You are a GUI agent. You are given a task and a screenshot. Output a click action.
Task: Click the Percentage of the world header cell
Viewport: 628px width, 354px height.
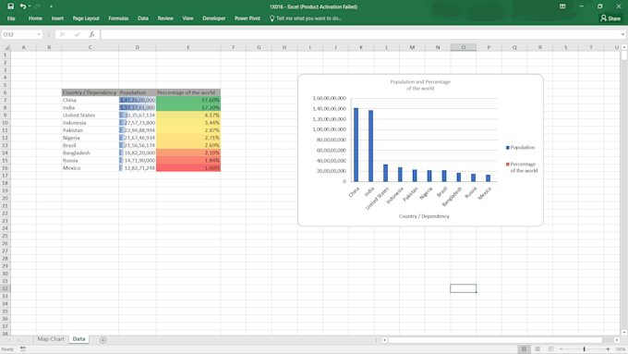pos(188,92)
